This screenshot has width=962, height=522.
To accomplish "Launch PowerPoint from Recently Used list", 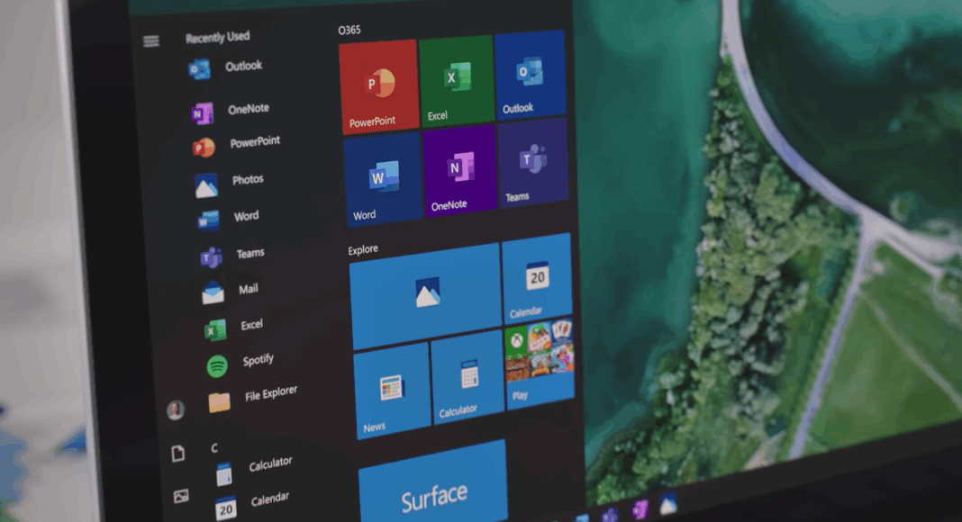I will 237,145.
